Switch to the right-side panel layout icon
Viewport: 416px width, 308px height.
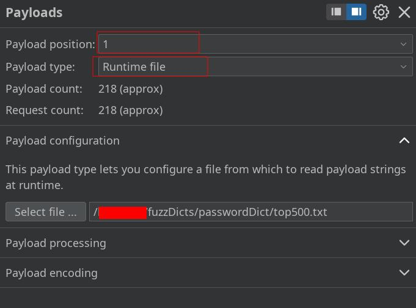[x=356, y=12]
